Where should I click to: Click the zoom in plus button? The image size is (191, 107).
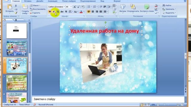point(178,105)
